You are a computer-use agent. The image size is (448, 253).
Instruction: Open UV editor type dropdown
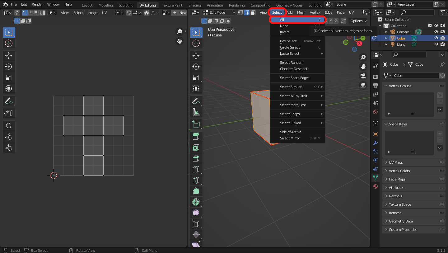click(7, 13)
